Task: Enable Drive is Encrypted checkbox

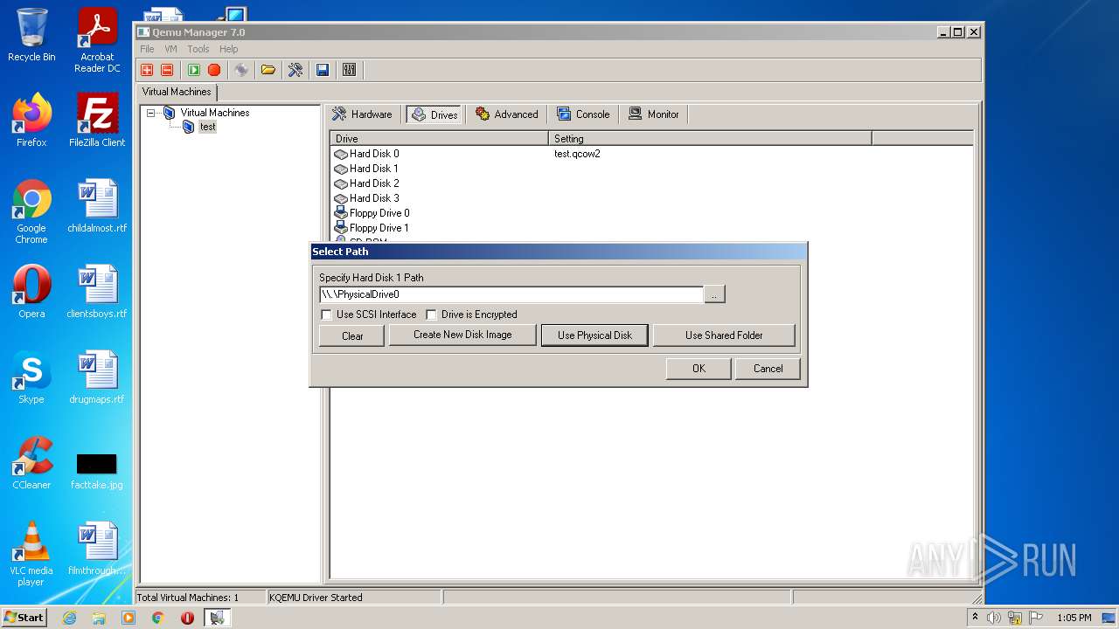Action: (x=432, y=314)
